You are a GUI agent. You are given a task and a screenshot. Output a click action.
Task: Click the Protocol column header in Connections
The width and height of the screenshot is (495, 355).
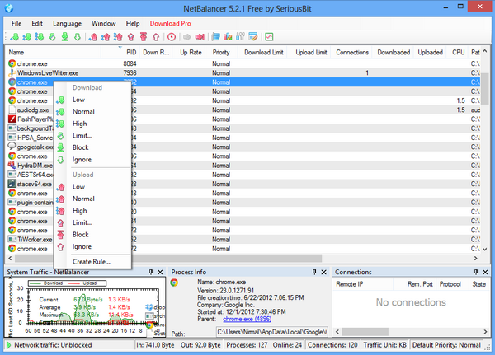point(450,284)
